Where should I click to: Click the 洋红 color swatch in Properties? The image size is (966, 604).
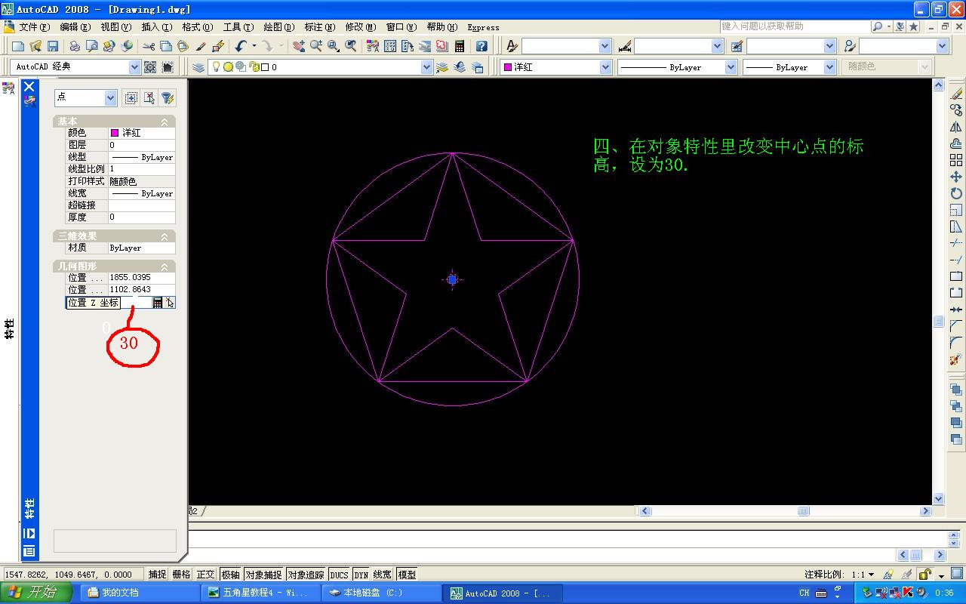[x=115, y=133]
